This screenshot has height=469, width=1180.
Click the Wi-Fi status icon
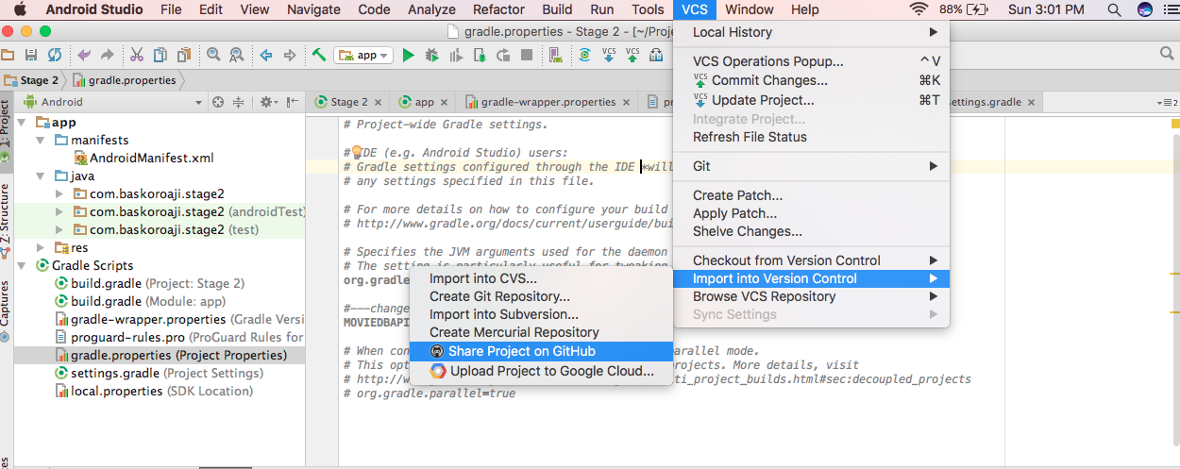[919, 9]
